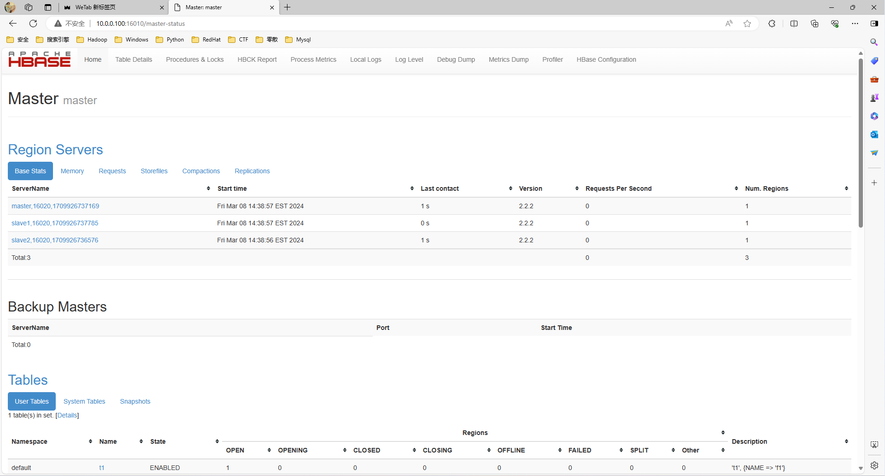Add page to favorites with star icon

747,24
